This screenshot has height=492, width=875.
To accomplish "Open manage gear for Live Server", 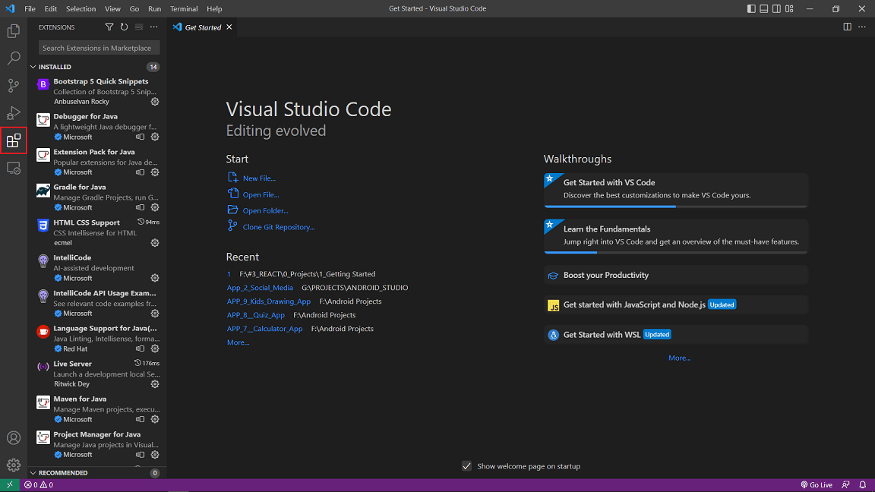I will (155, 383).
